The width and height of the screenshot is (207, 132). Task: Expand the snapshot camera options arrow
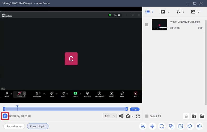(132, 117)
